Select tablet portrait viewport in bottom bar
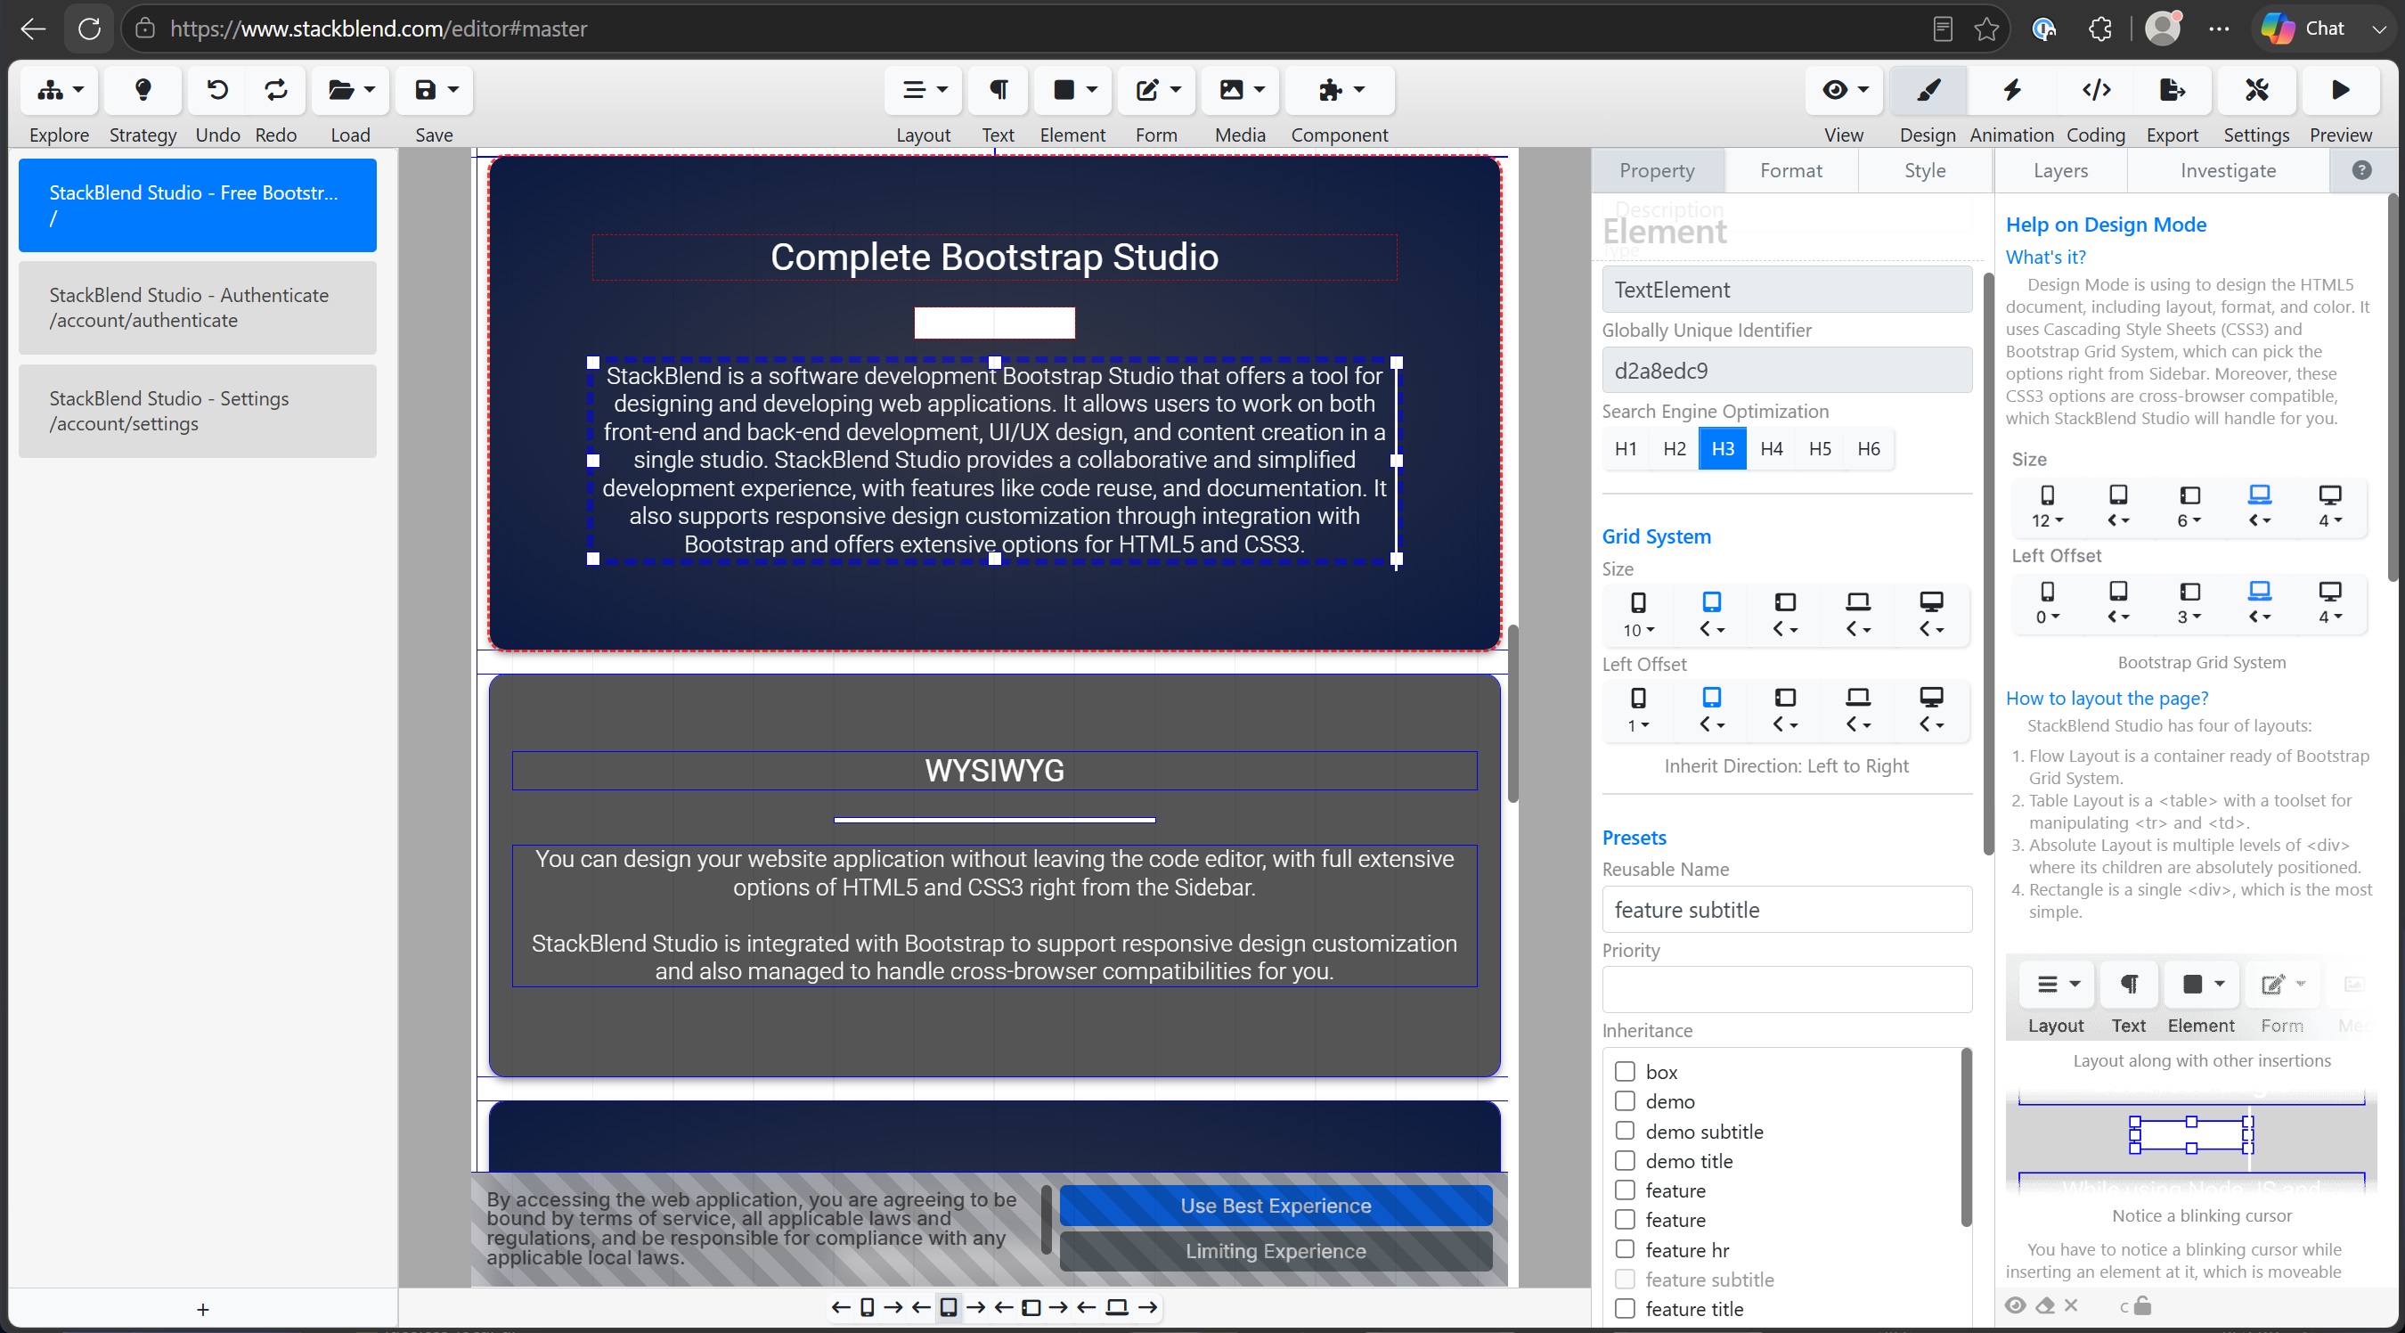2405x1333 pixels. (x=949, y=1307)
